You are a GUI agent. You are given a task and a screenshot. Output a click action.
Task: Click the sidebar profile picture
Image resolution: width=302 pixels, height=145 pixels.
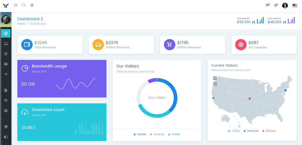coord(6,19)
